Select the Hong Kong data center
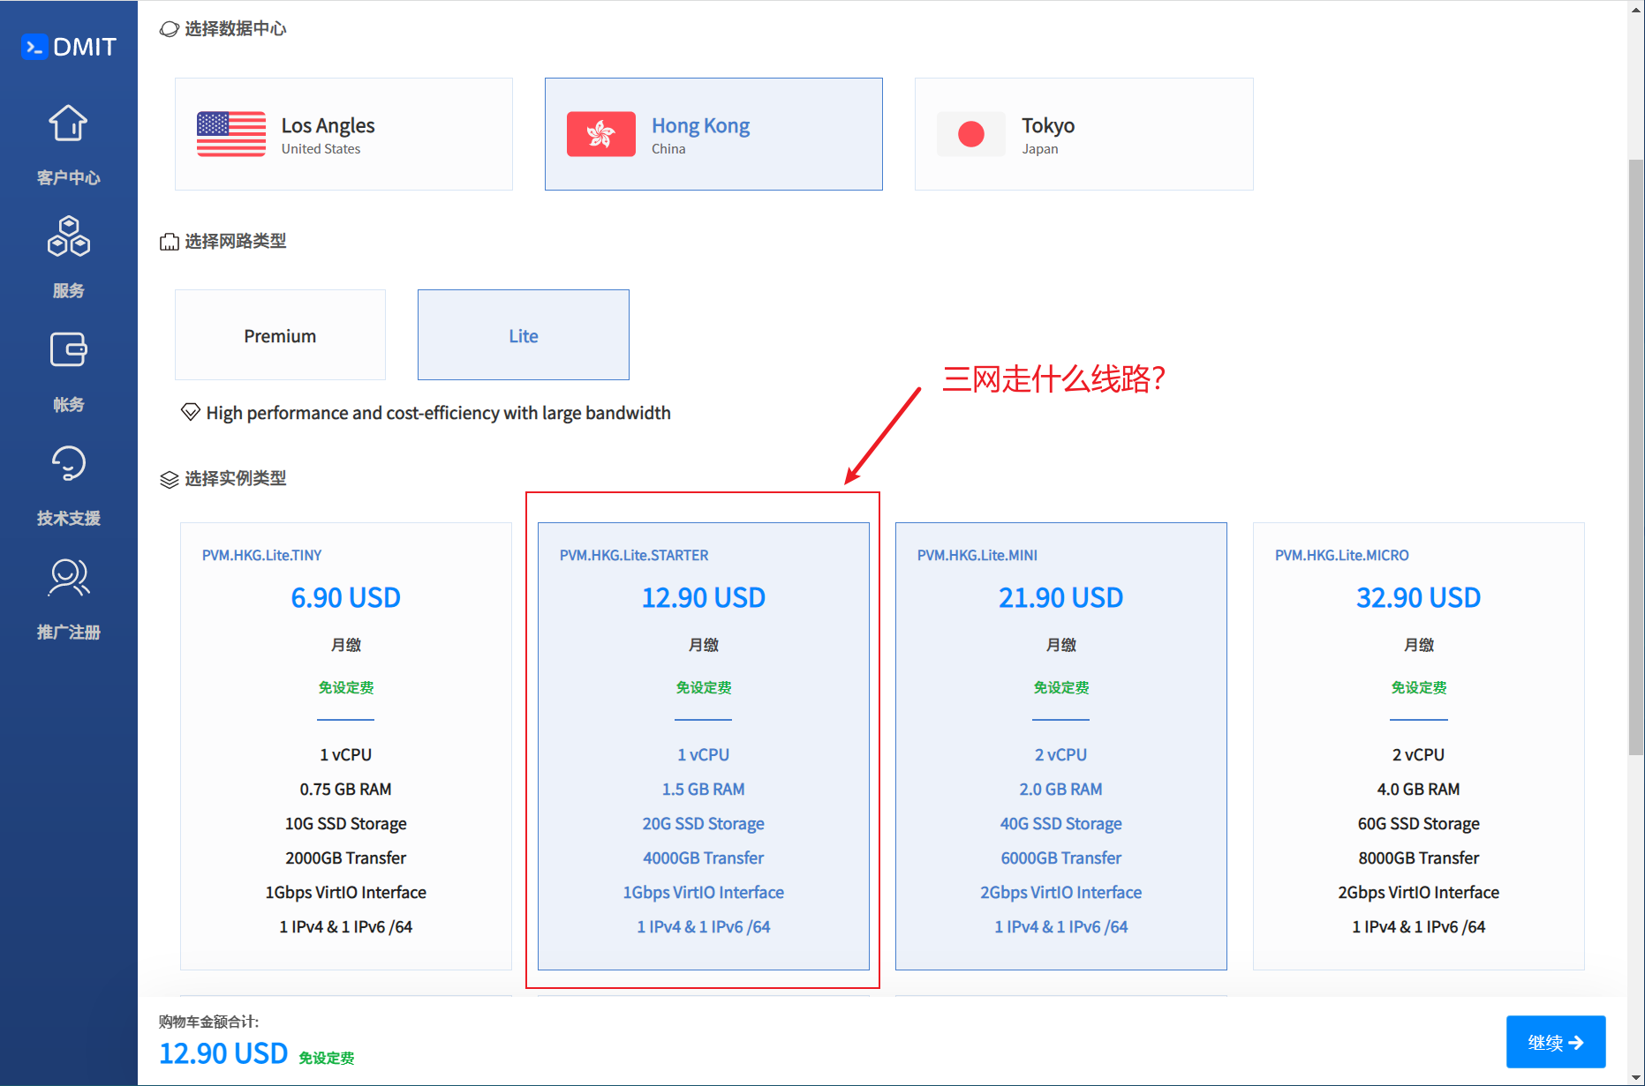The height and width of the screenshot is (1086, 1645). [713, 134]
